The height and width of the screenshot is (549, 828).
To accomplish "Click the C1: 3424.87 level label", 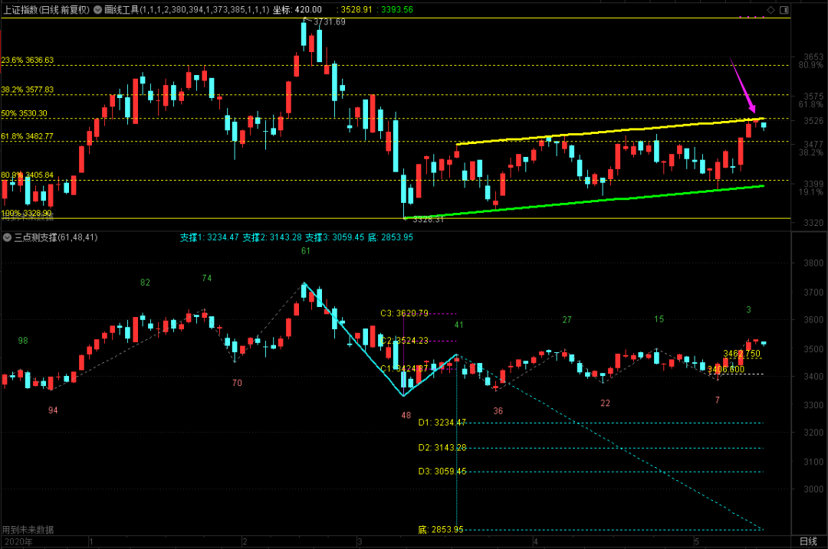I will tap(404, 368).
